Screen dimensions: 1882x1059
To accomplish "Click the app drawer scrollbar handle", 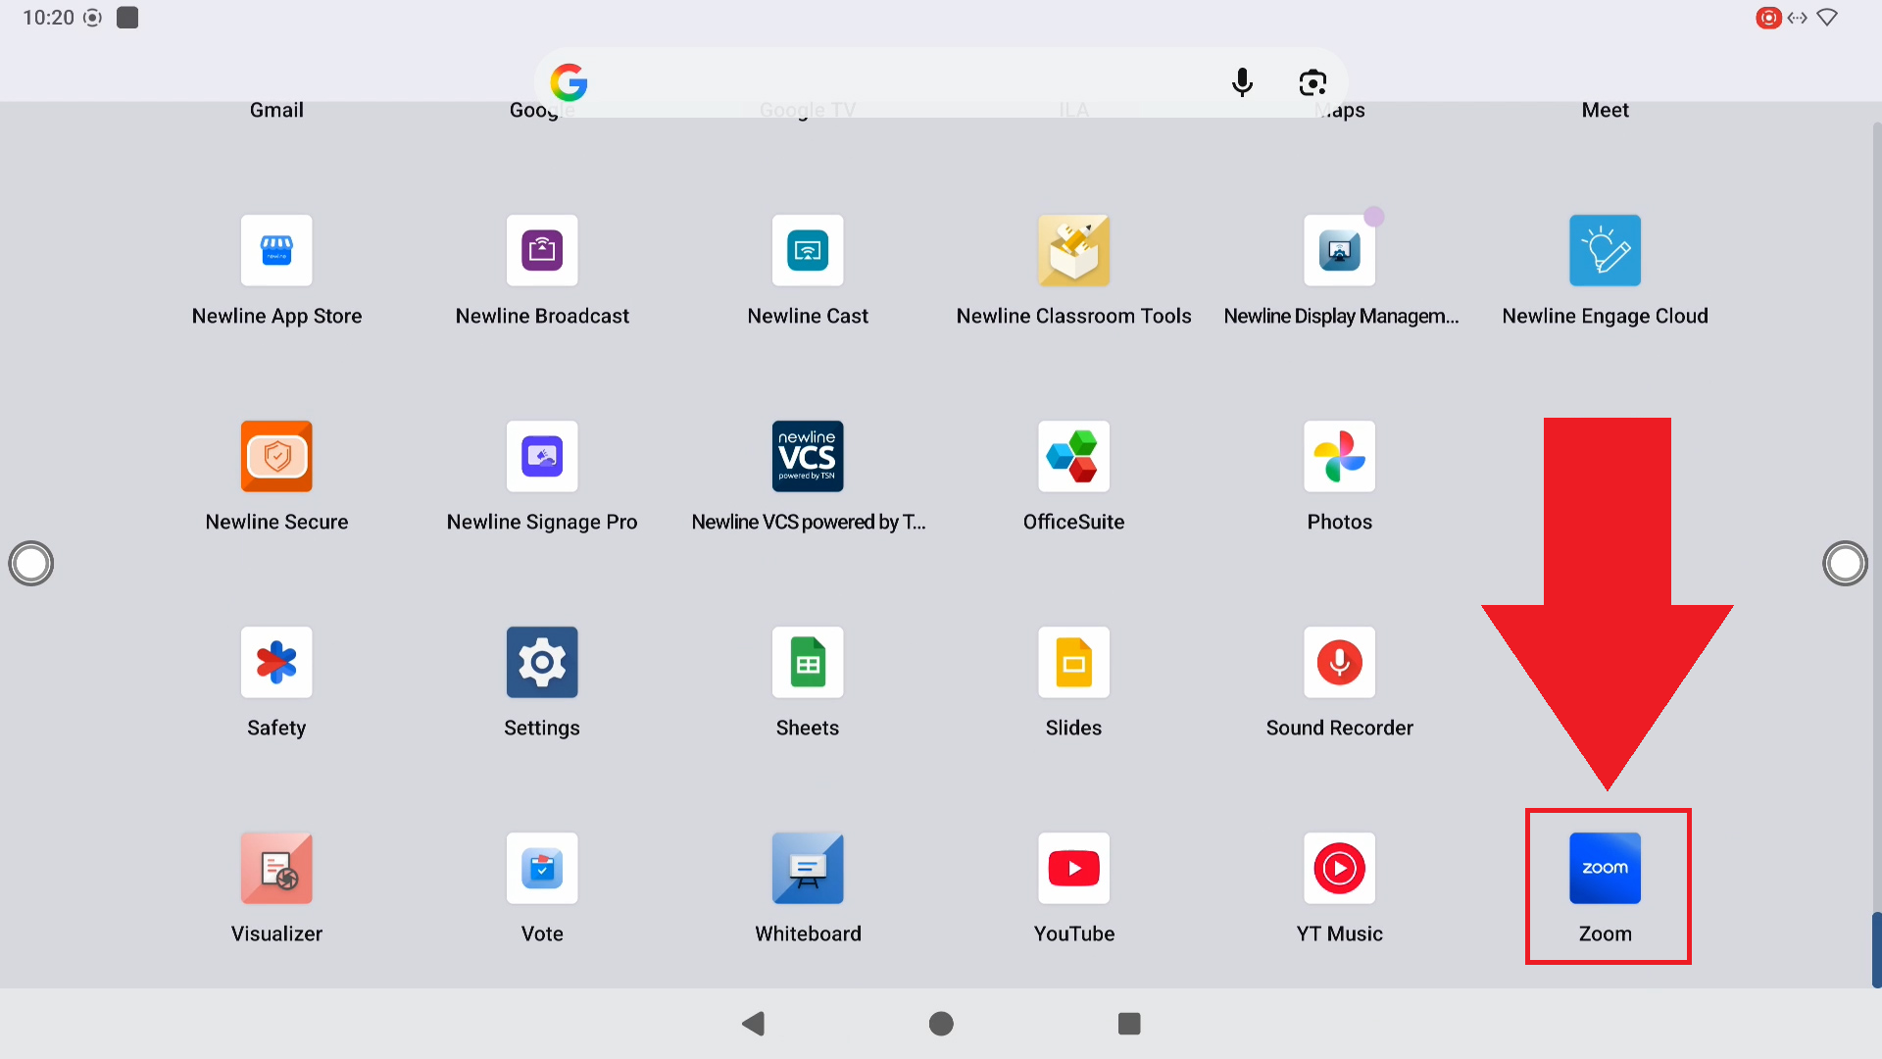I will point(1876,949).
